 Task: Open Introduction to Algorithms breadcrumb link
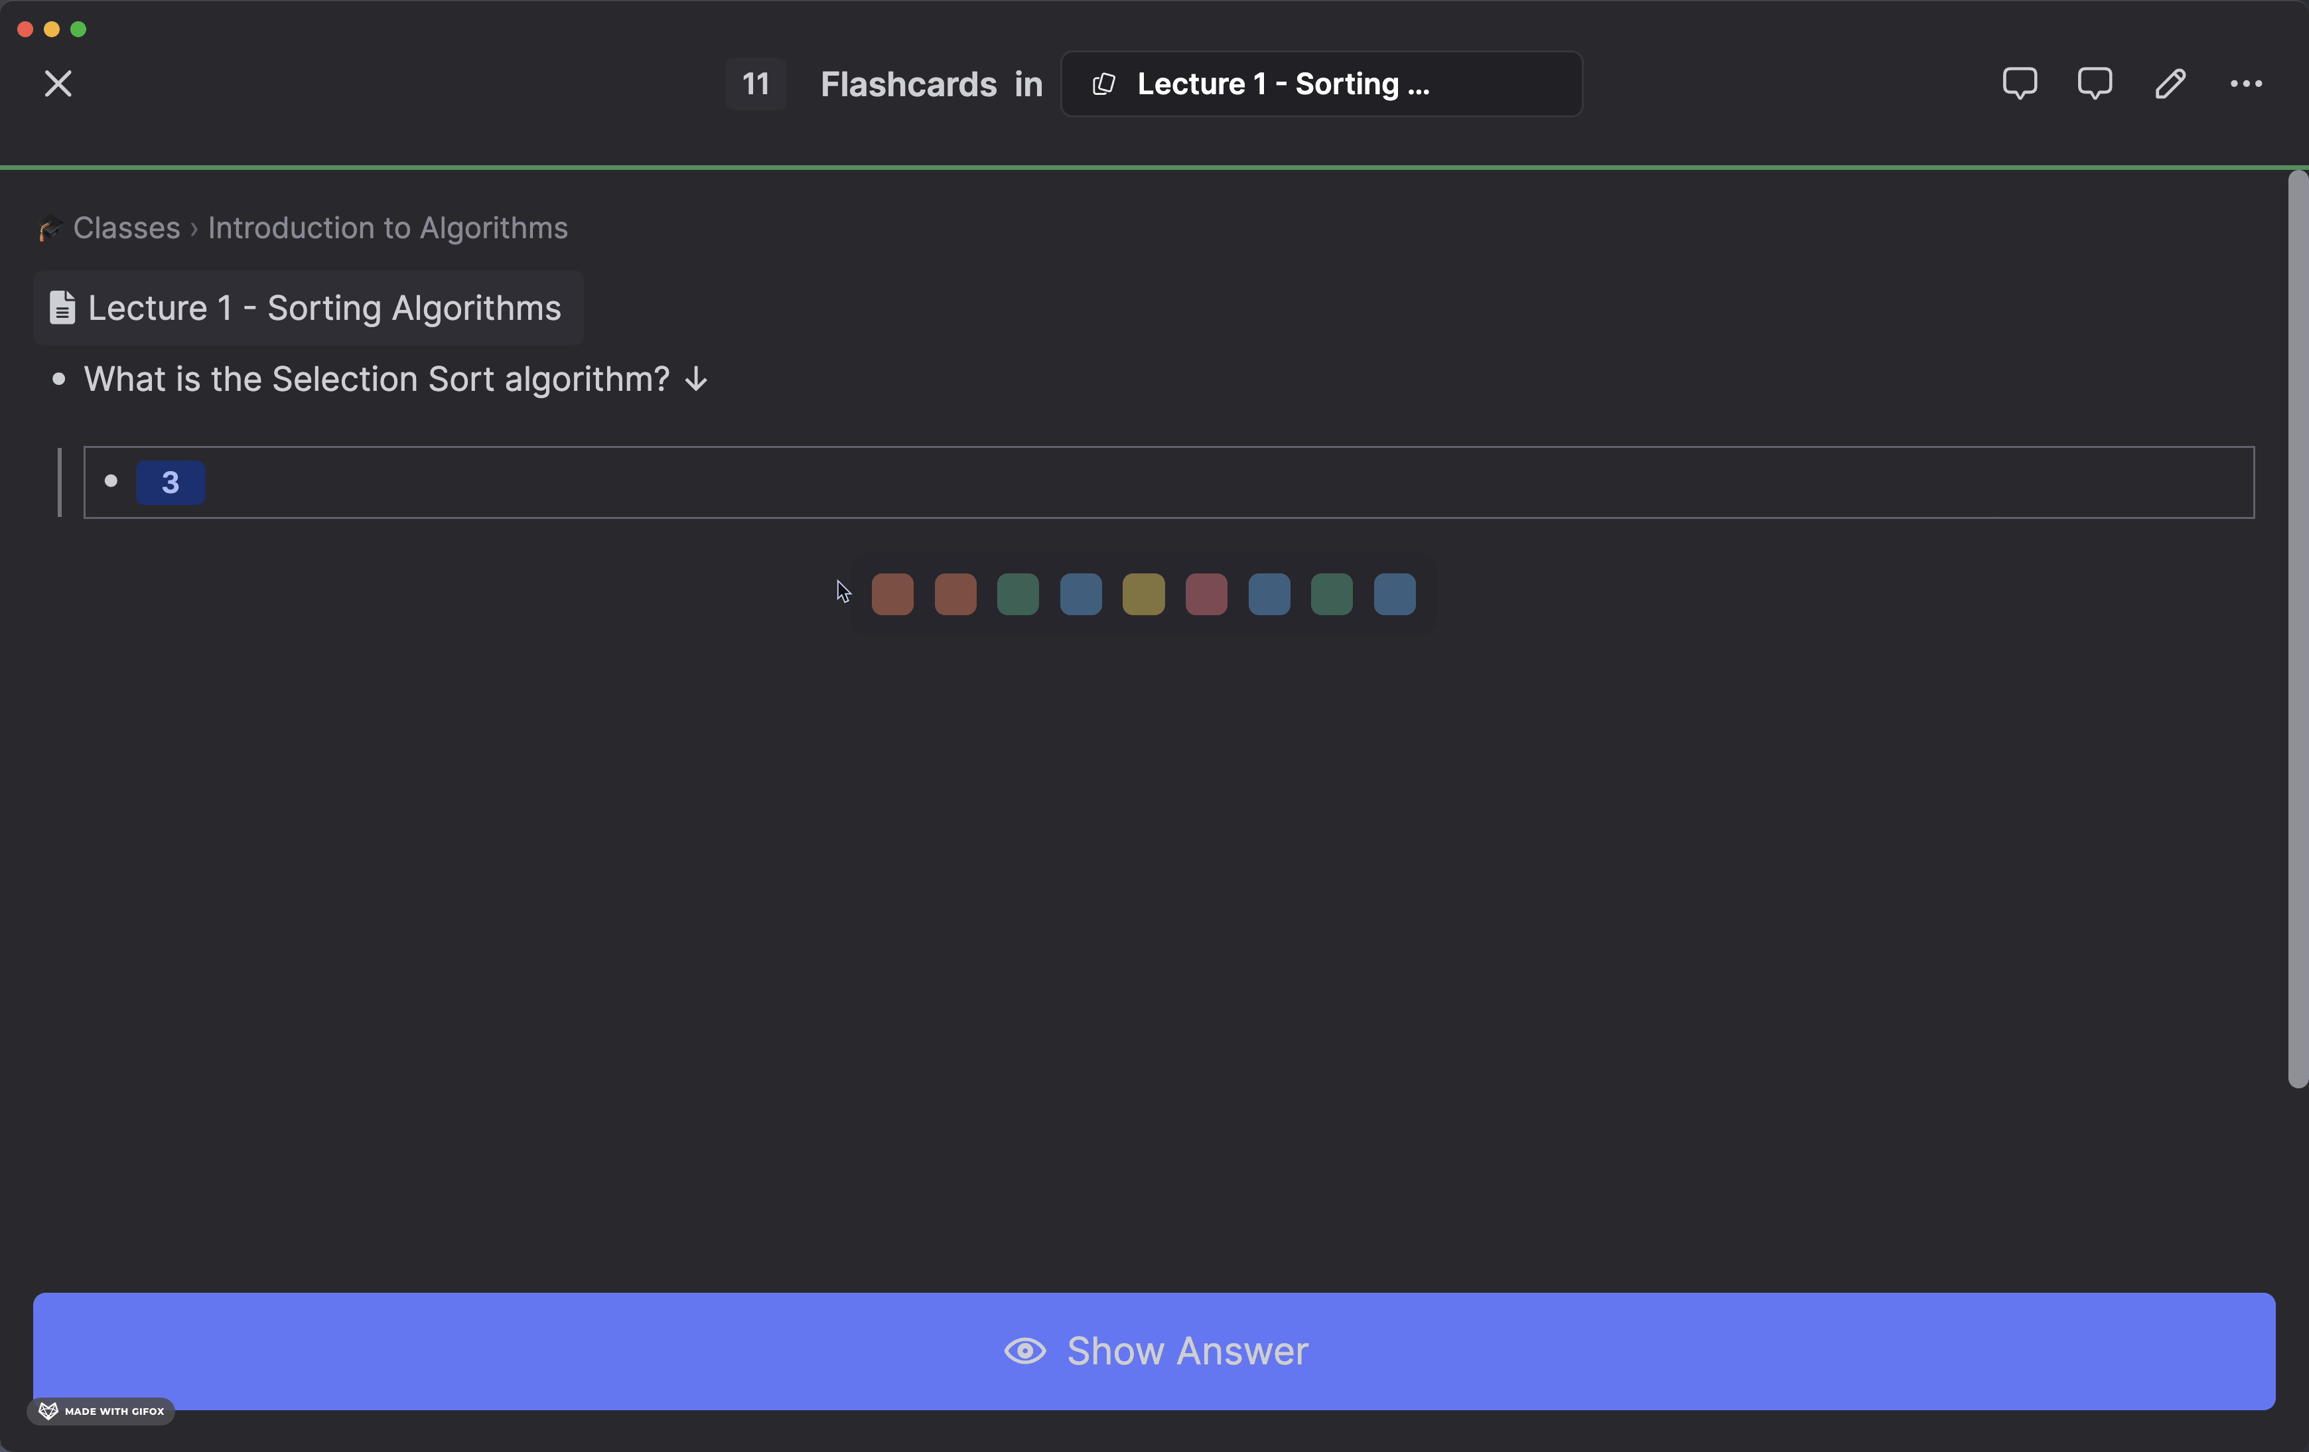387,228
